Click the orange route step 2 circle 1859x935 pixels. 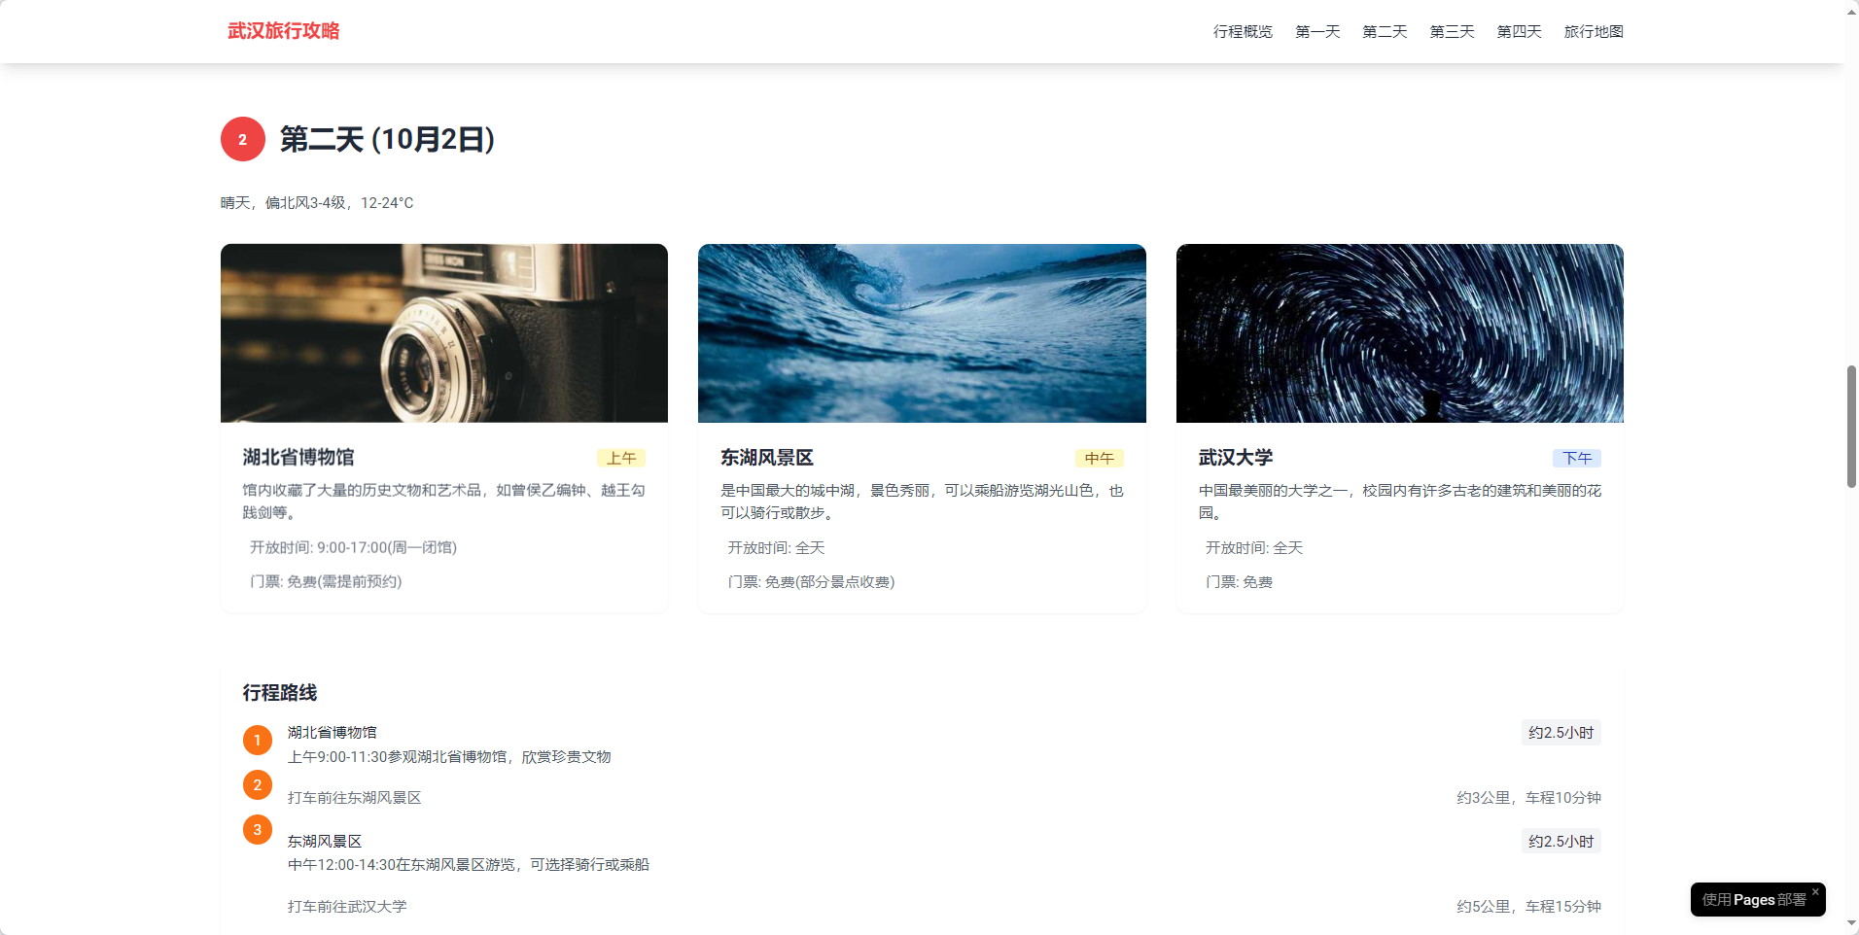point(258,784)
